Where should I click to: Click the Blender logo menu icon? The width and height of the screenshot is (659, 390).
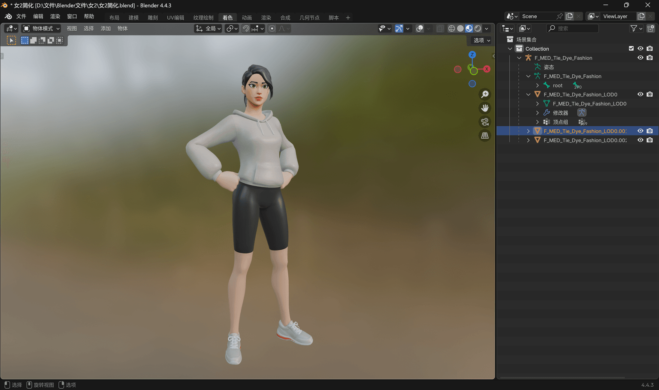pyautogui.click(x=8, y=16)
